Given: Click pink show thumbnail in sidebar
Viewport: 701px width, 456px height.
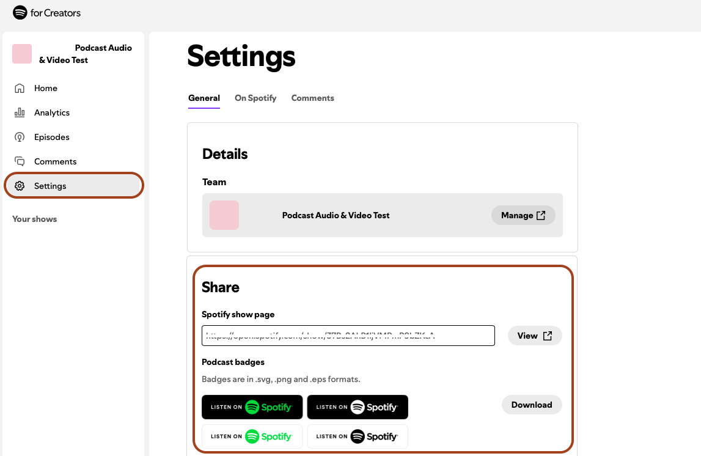Looking at the screenshot, I should pos(22,54).
